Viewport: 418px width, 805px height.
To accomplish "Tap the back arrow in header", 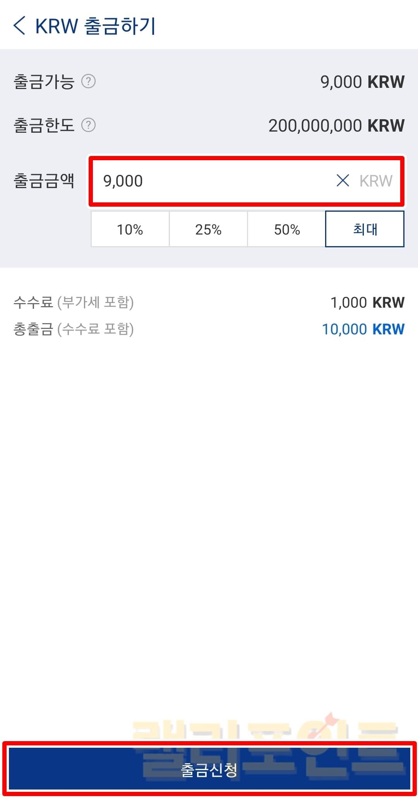I will coord(19,26).
